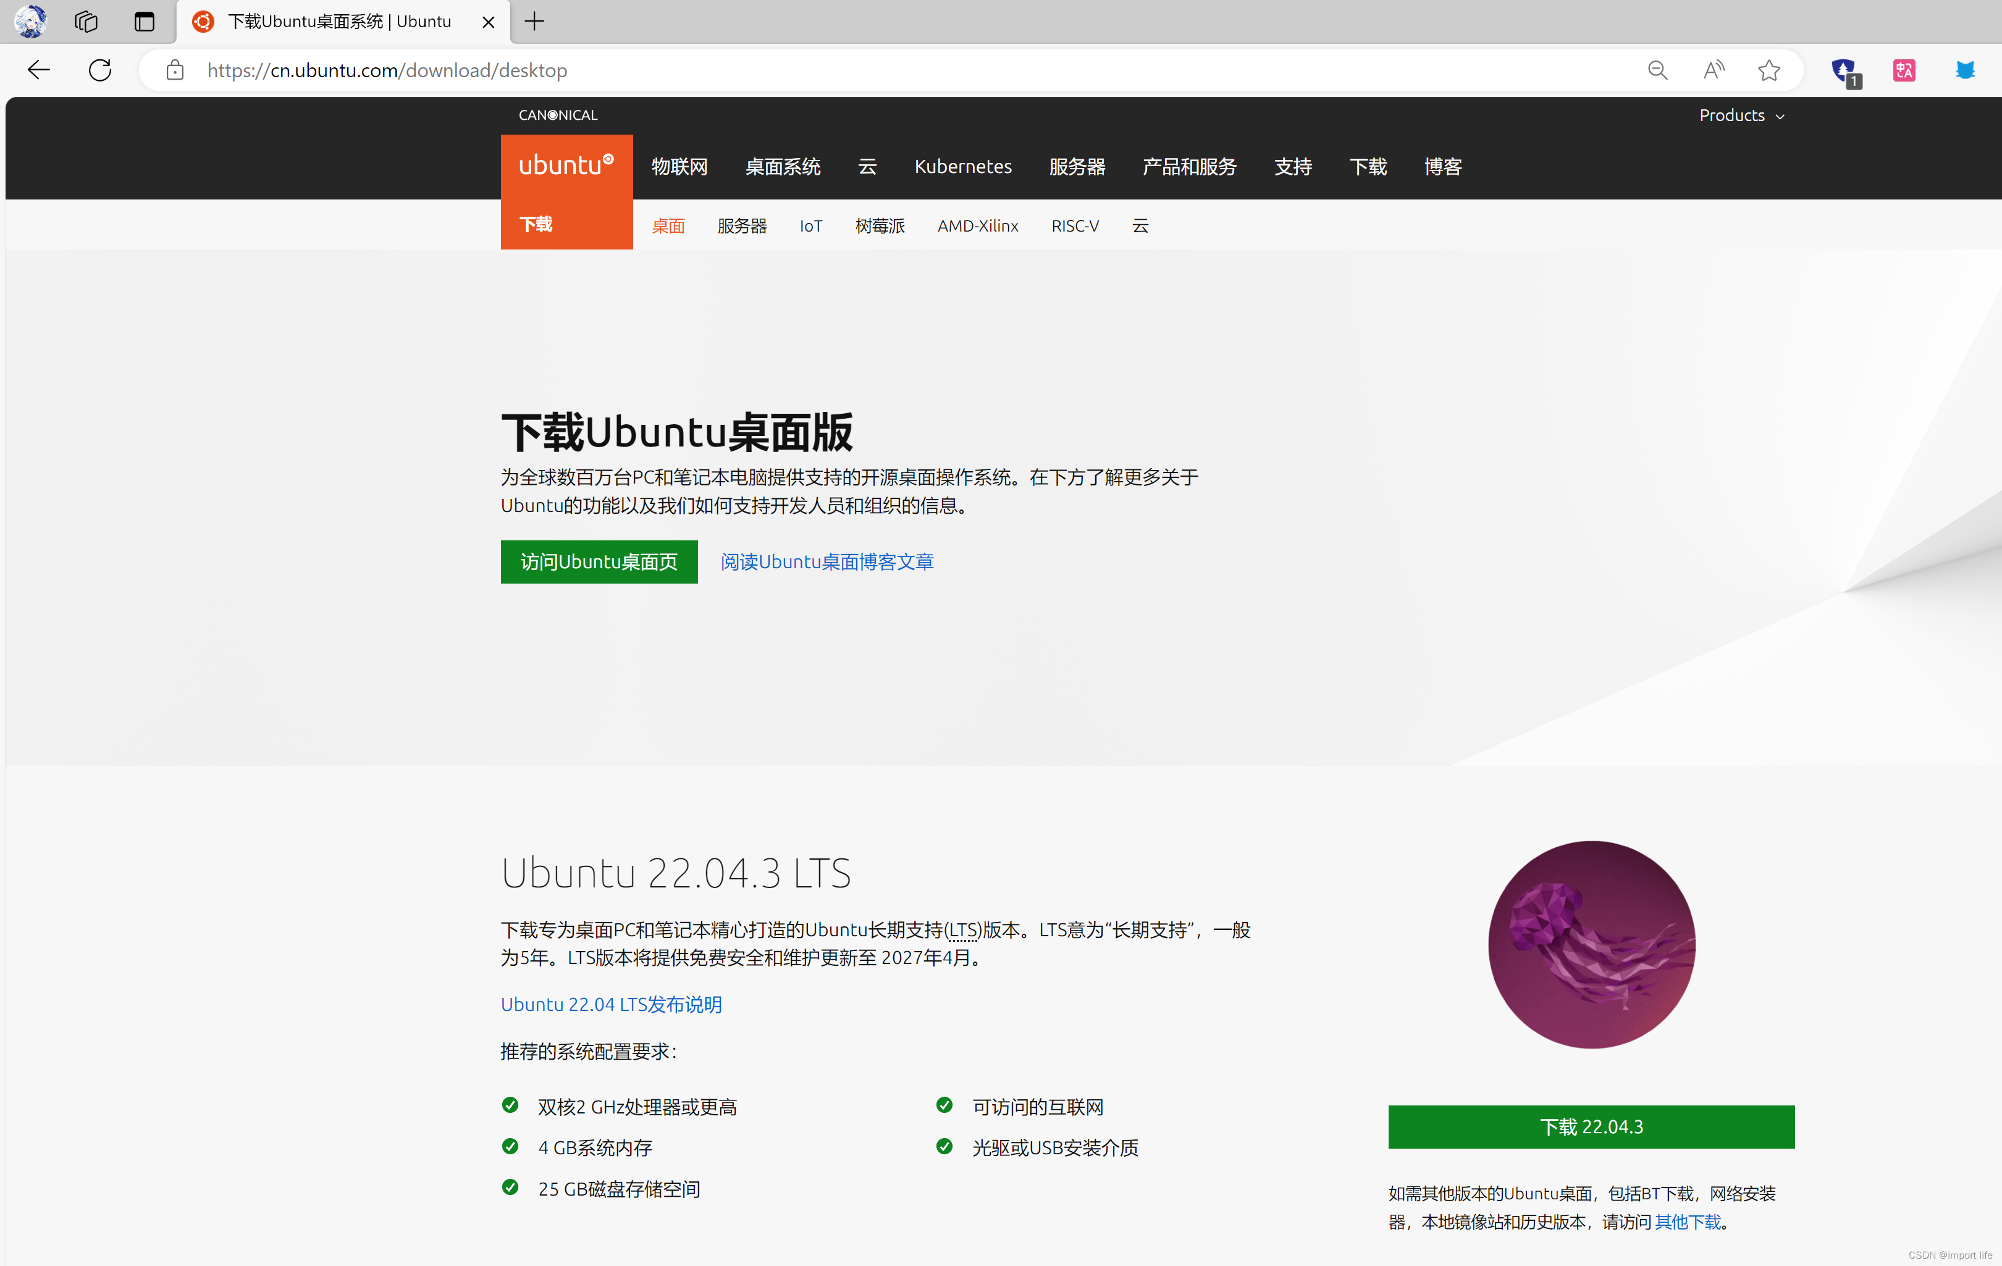Click the blue shield extension icon

pos(1844,70)
